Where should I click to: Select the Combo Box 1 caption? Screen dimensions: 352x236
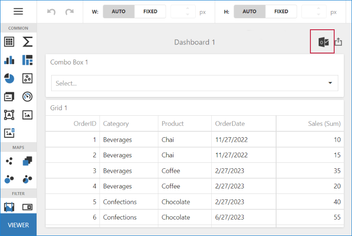click(69, 62)
